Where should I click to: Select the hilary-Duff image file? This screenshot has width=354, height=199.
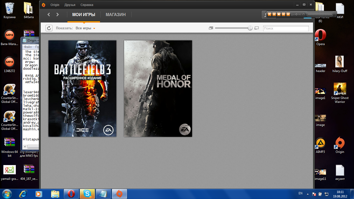click(x=339, y=64)
